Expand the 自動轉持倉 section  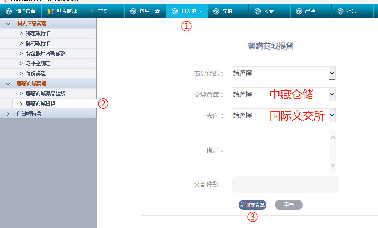coord(8,114)
